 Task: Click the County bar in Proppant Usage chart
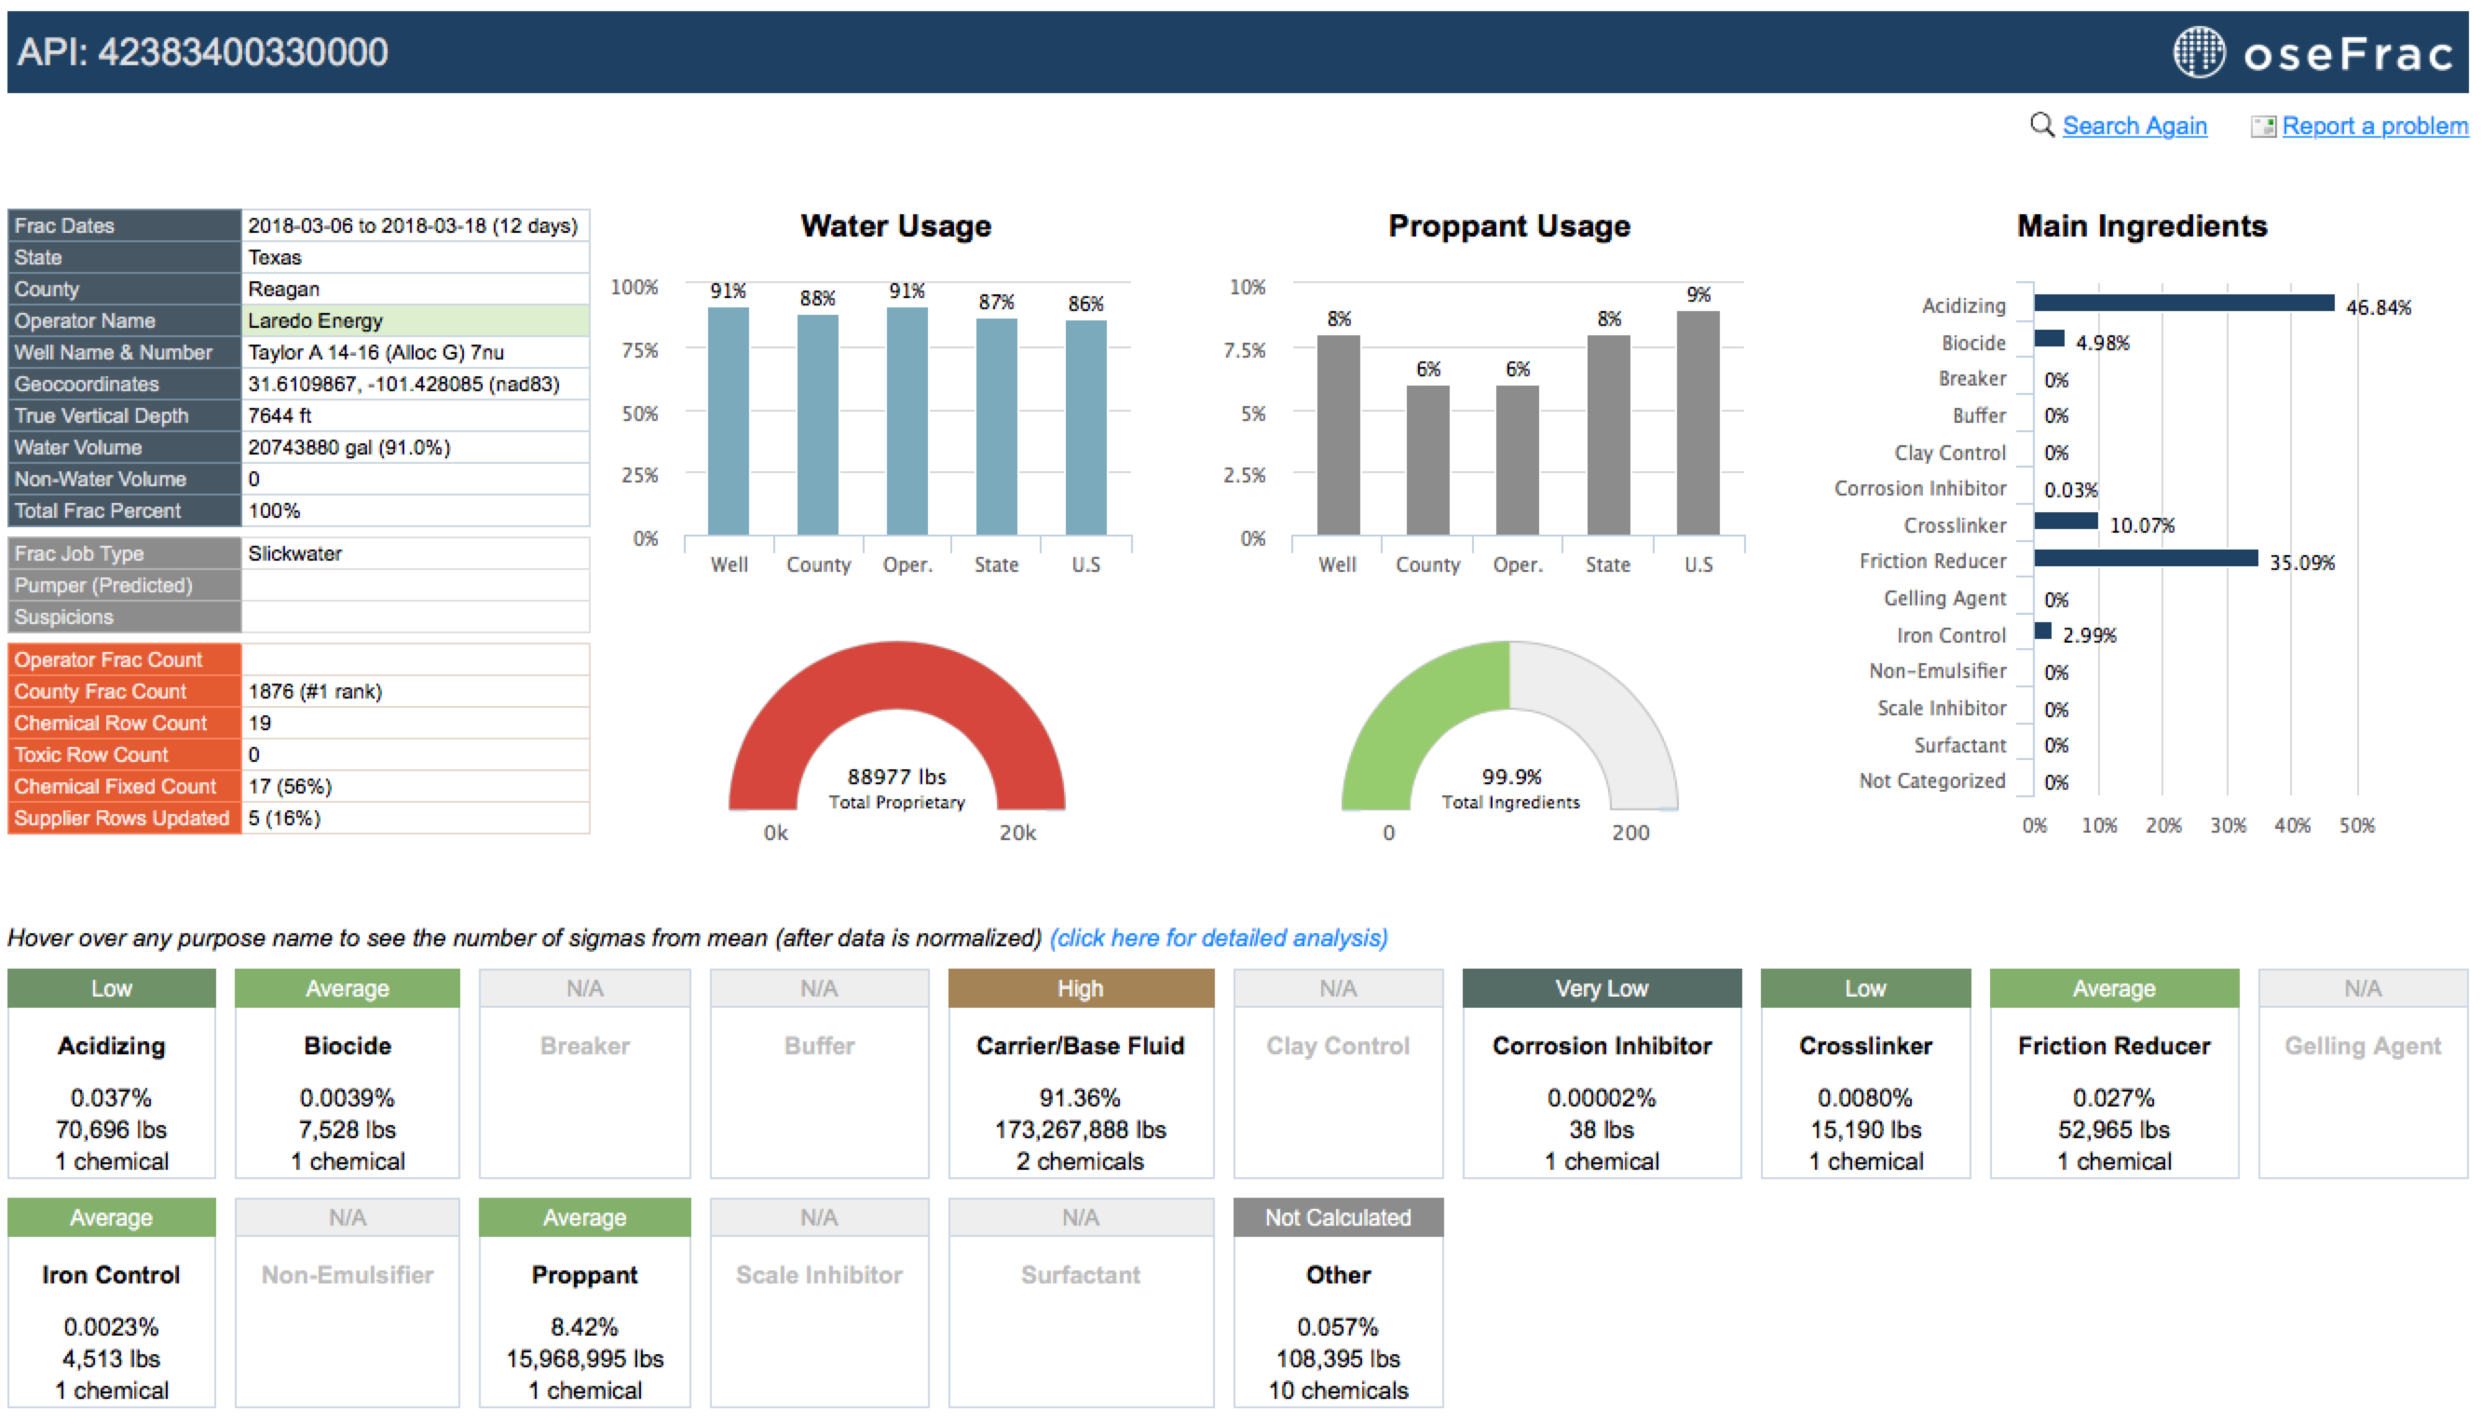(x=1428, y=460)
